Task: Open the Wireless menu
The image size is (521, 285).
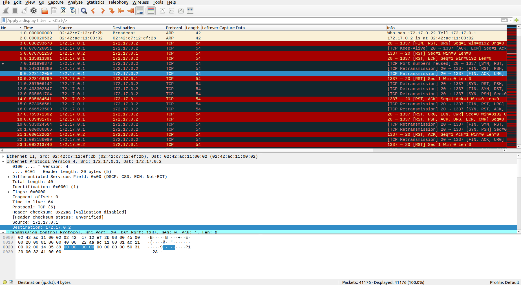Action: [140, 2]
